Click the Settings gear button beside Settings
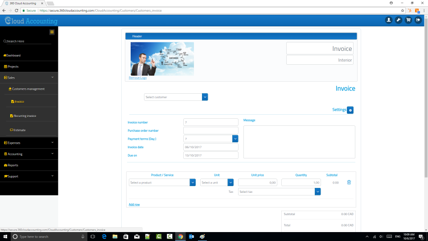The height and width of the screenshot is (241, 428). click(350, 110)
